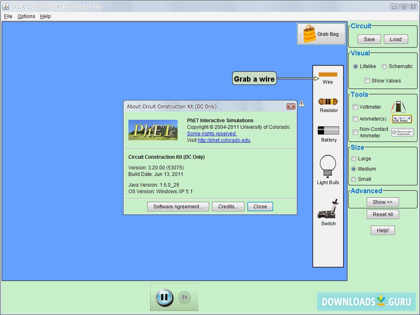Expand Advanced options with Show >>
This screenshot has height=315, width=420.
click(x=383, y=202)
